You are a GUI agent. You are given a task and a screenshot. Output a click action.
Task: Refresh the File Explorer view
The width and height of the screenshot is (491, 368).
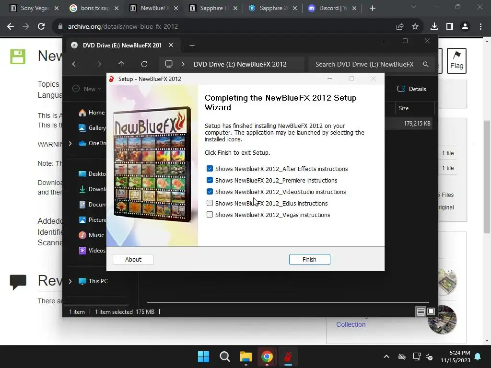(144, 64)
